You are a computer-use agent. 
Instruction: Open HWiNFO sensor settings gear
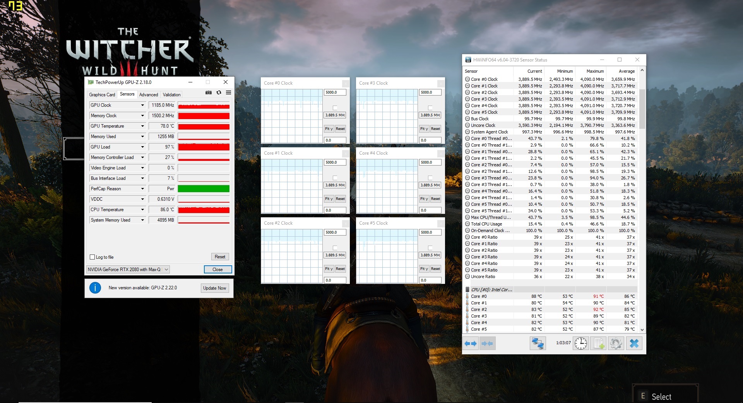click(x=616, y=343)
